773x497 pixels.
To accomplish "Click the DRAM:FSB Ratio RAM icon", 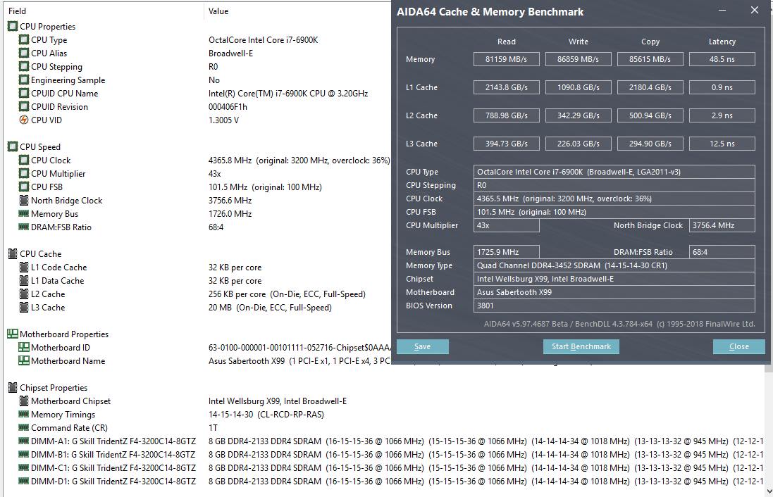I will coord(24,227).
